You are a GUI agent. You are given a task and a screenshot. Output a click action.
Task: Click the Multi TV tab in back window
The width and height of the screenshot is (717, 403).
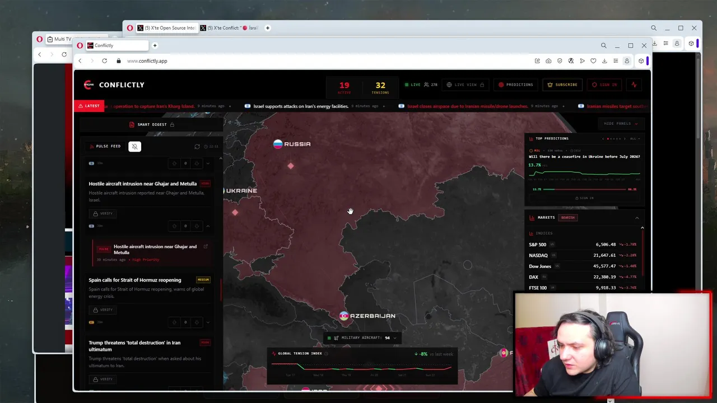(60, 39)
